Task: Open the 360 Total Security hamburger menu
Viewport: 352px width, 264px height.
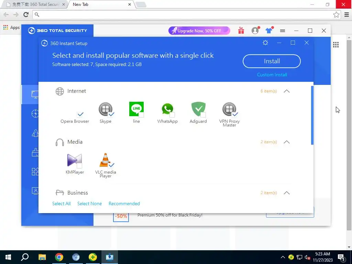Action: pyautogui.click(x=283, y=31)
